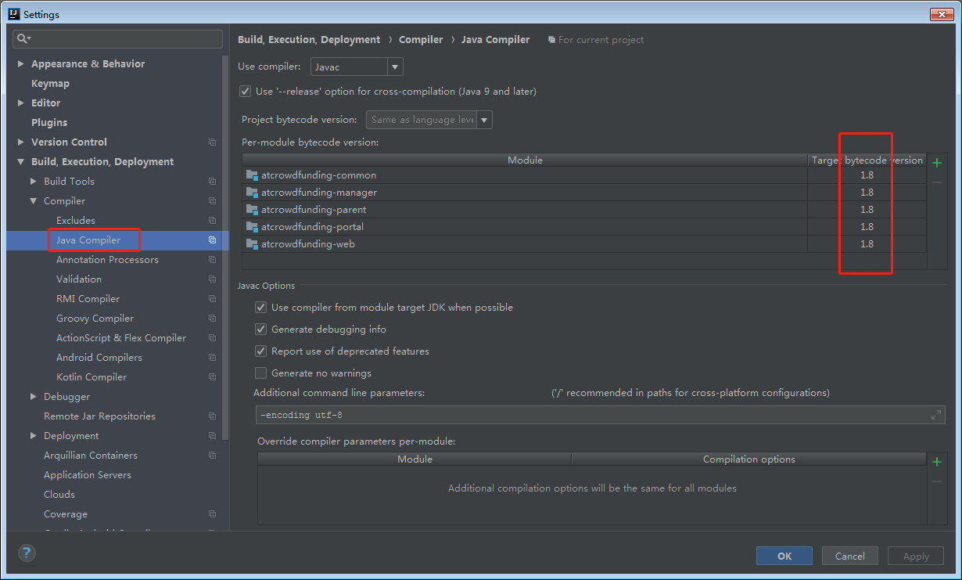Image resolution: width=962 pixels, height=580 pixels.
Task: Select Keymap in the settings tree
Action: point(50,84)
